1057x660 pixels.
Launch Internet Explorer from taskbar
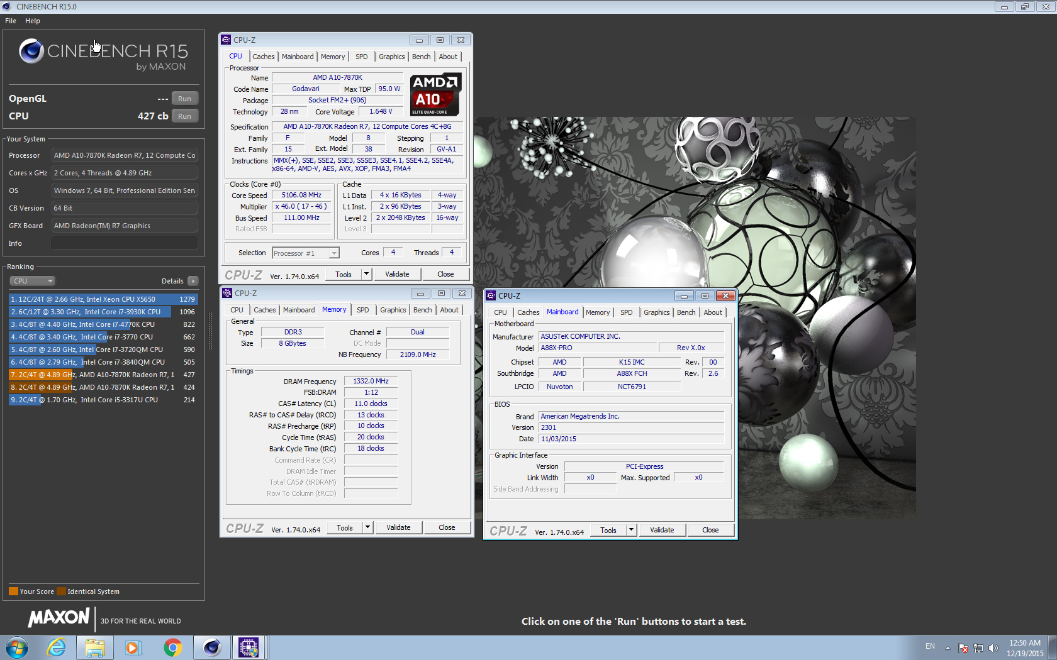click(x=57, y=647)
